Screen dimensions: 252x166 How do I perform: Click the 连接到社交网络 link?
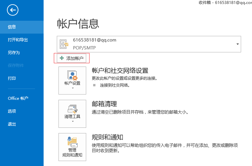tap(115, 85)
